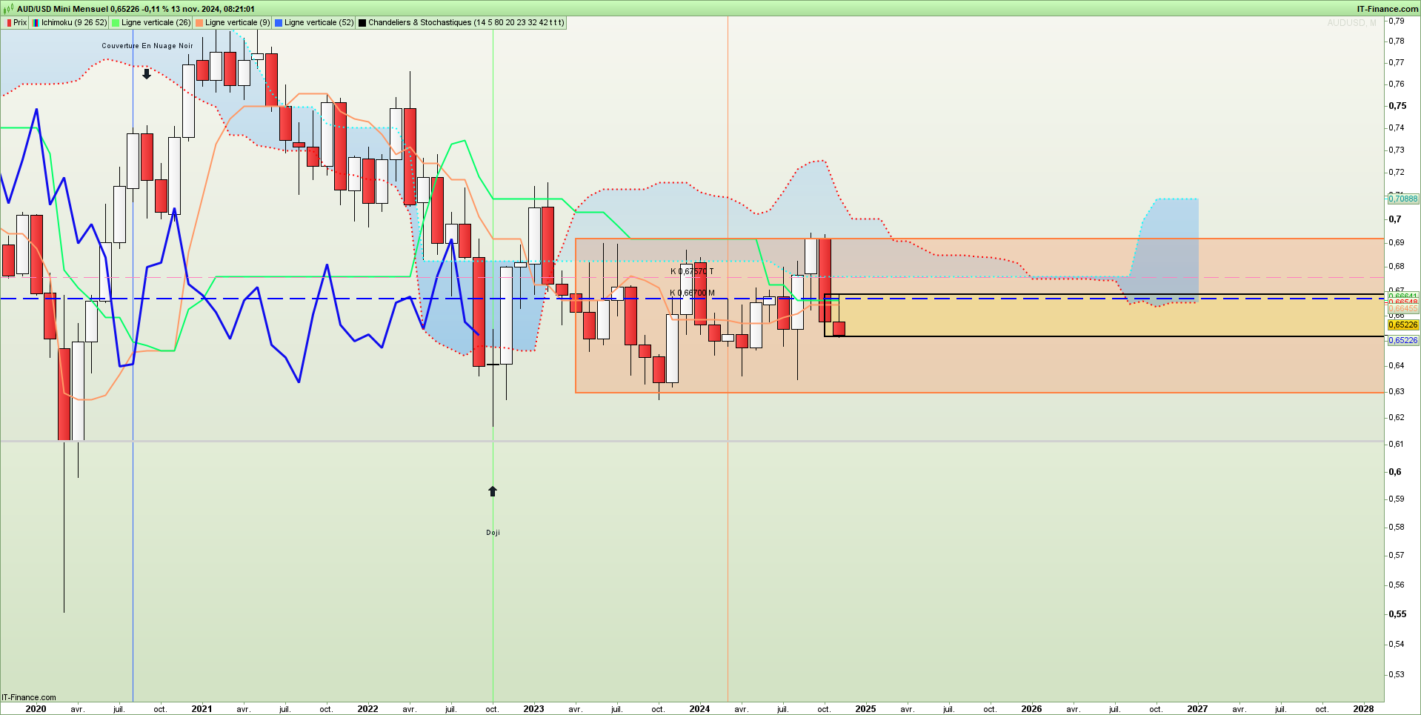Click the IT-Finance.com watermark at bottom left
Image resolution: width=1421 pixels, height=715 pixels.
pyautogui.click(x=29, y=697)
